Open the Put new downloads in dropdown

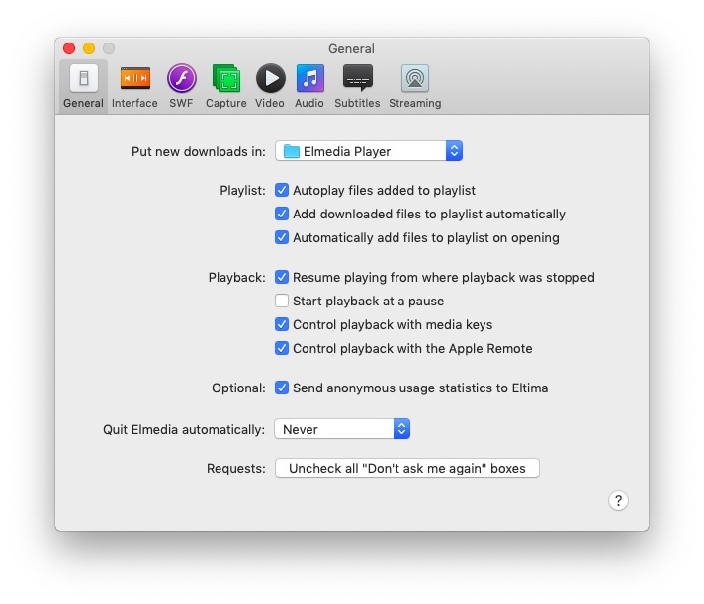(x=369, y=151)
